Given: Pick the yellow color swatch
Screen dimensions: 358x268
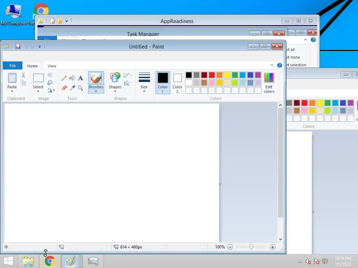Looking at the screenshot, I should pos(227,75).
